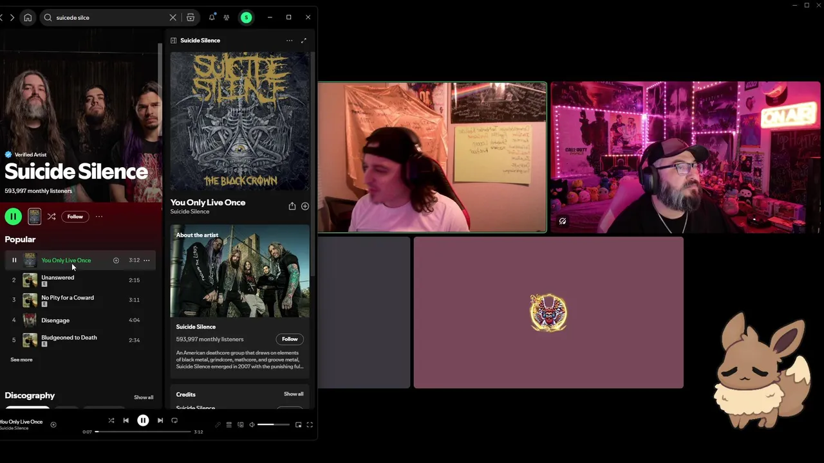This screenshot has width=824, height=463.
Task: Open 'Suicide Silence' link under song title
Action: click(x=190, y=212)
